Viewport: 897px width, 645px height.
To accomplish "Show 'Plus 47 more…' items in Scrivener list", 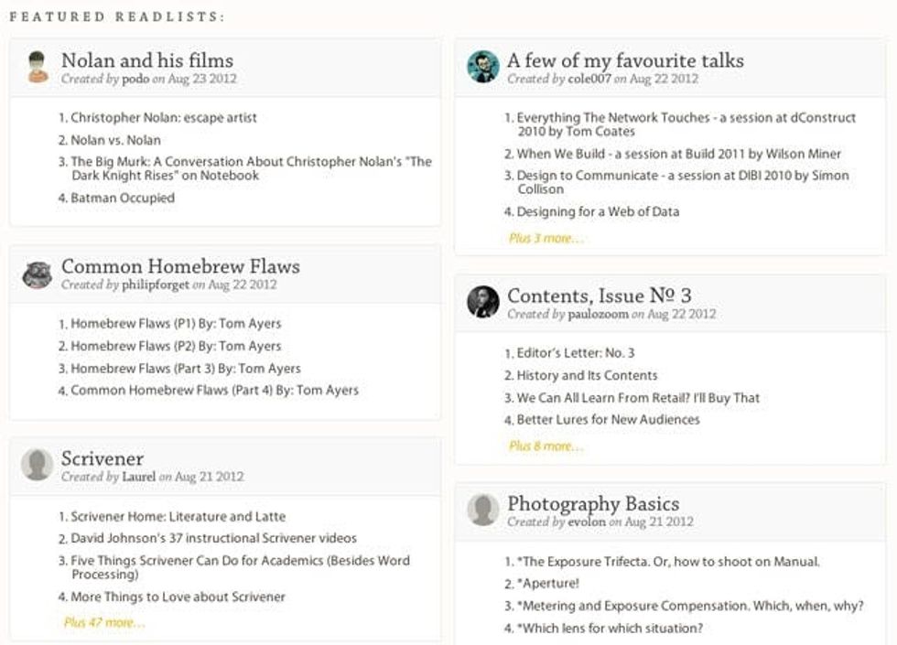I will pos(103,623).
